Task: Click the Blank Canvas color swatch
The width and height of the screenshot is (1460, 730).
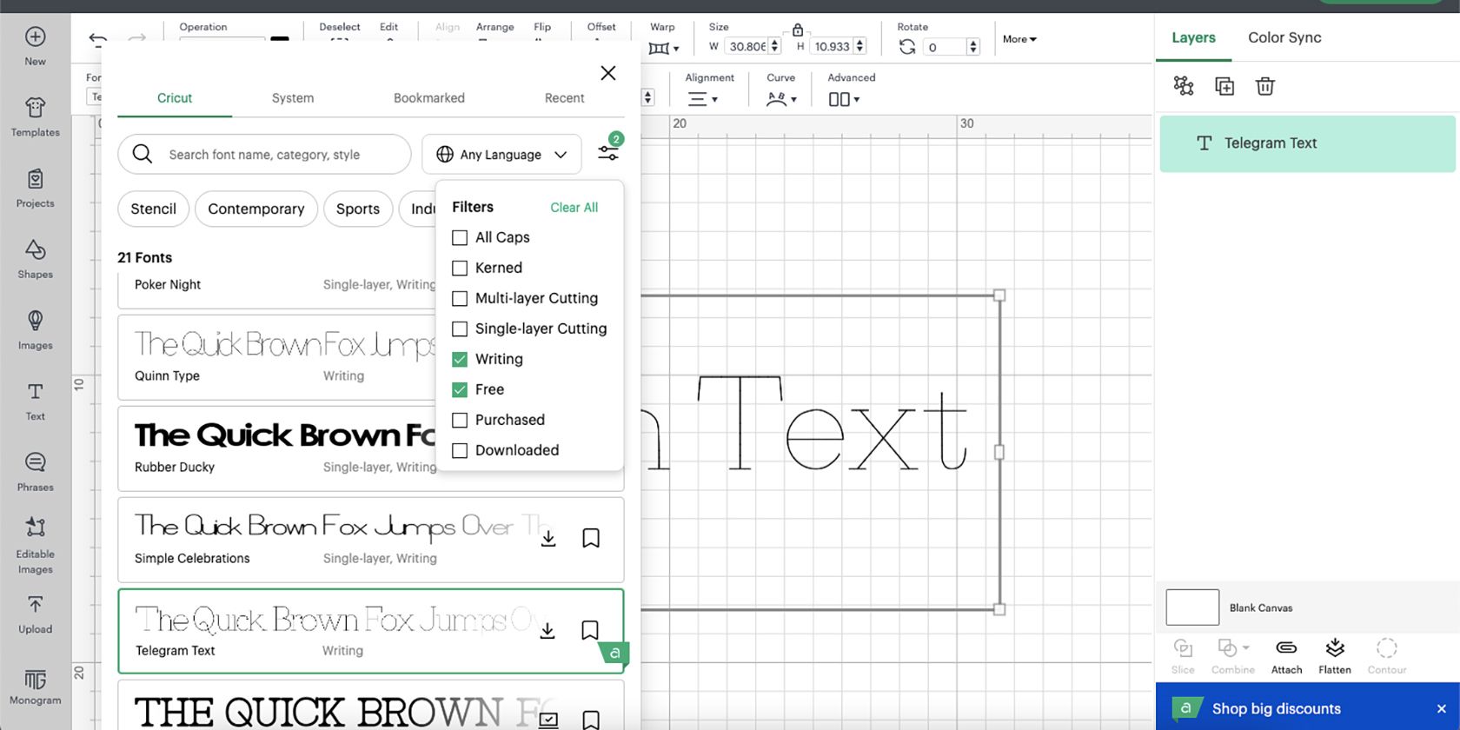Action: [x=1192, y=607]
